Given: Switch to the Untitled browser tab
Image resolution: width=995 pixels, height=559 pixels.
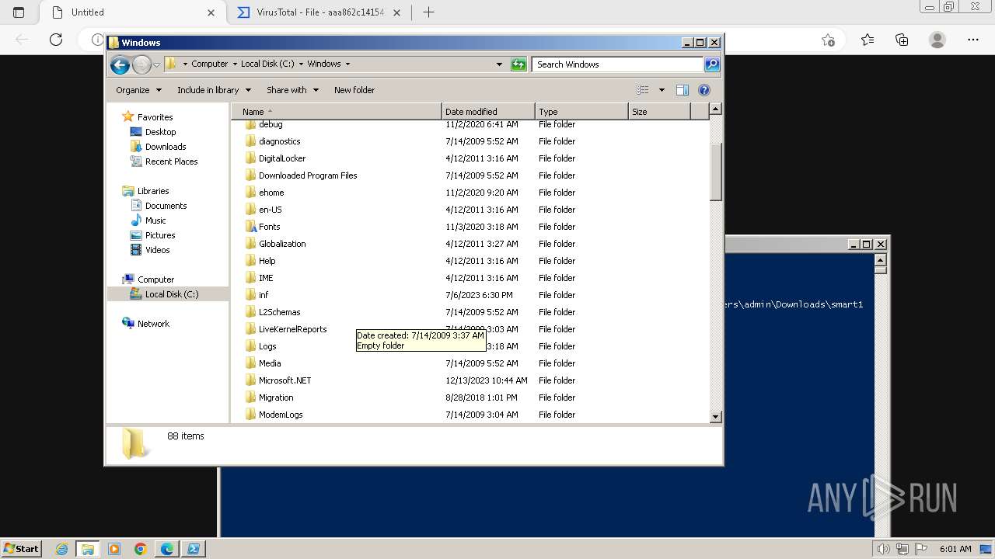Looking at the screenshot, I should (132, 12).
